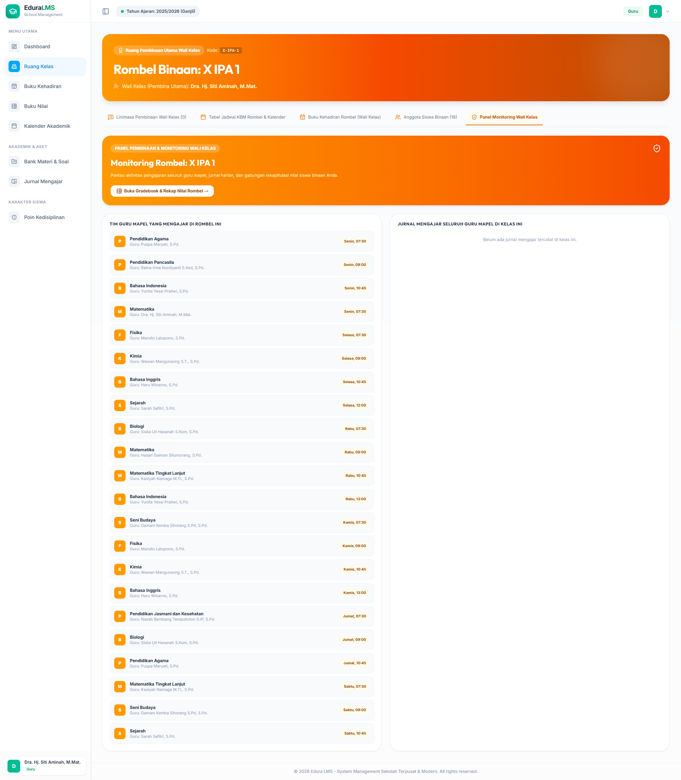Click Buka Gradebook & Rekap Nilai Rombel
The image size is (681, 780).
162,191
